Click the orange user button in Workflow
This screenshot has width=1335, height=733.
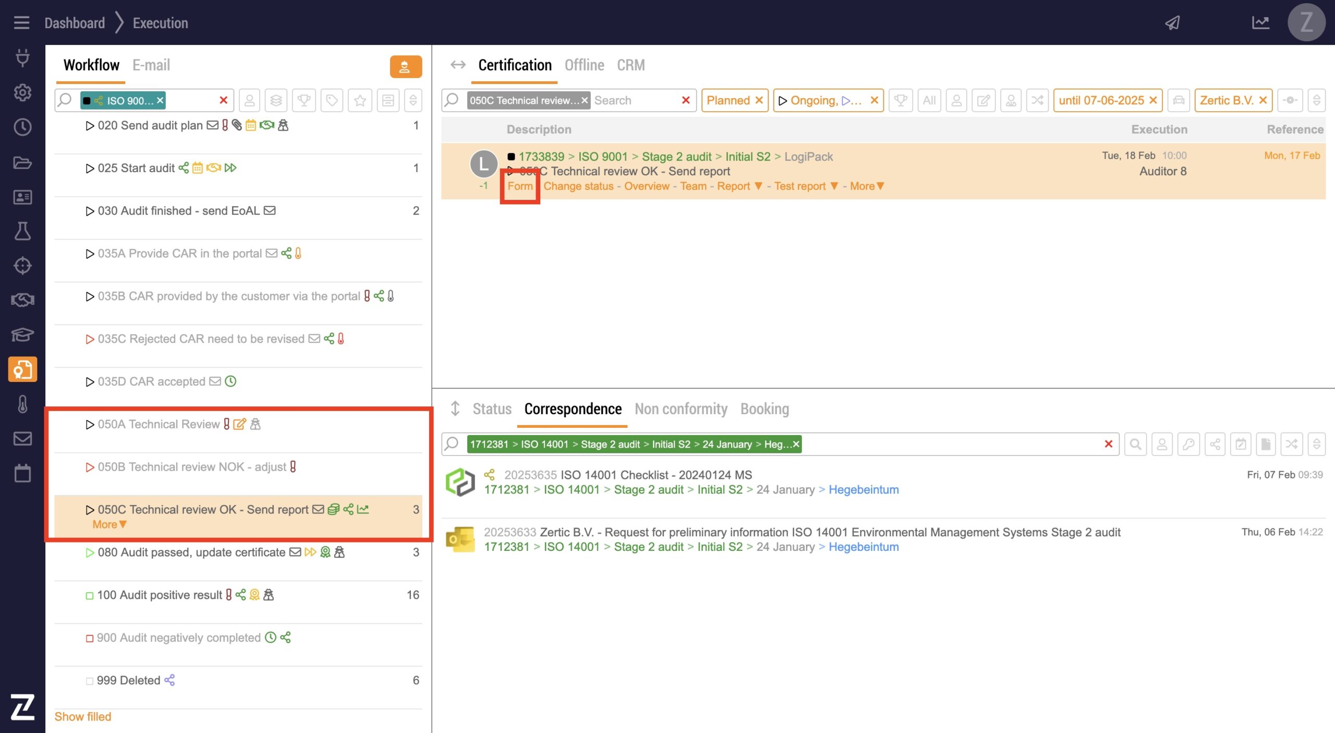click(x=405, y=67)
